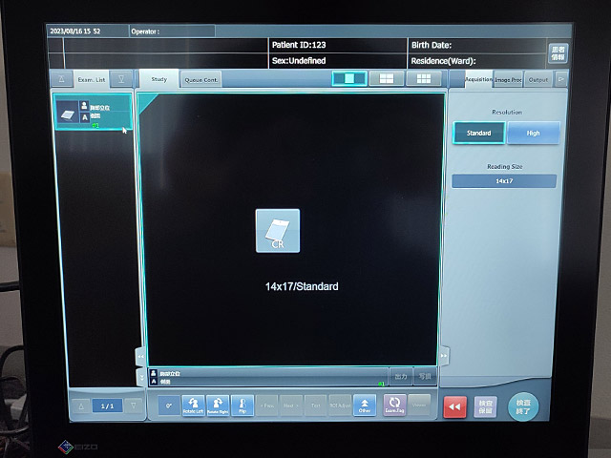This screenshot has width=611, height=458.
Task: Click the Rotate Right button
Action: pyautogui.click(x=218, y=406)
